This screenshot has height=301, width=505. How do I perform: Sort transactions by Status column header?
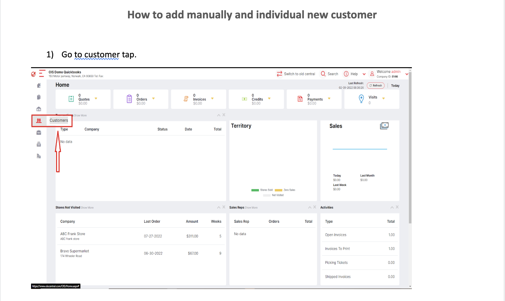point(163,129)
